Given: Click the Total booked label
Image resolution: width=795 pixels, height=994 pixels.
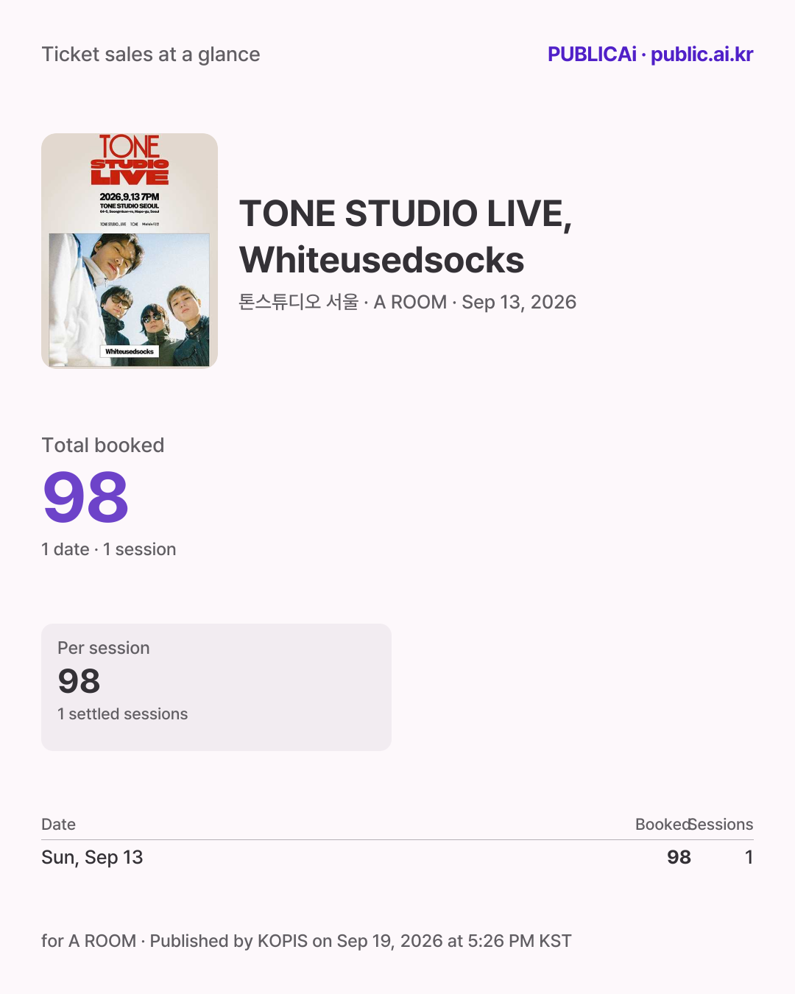Looking at the screenshot, I should coord(103,445).
